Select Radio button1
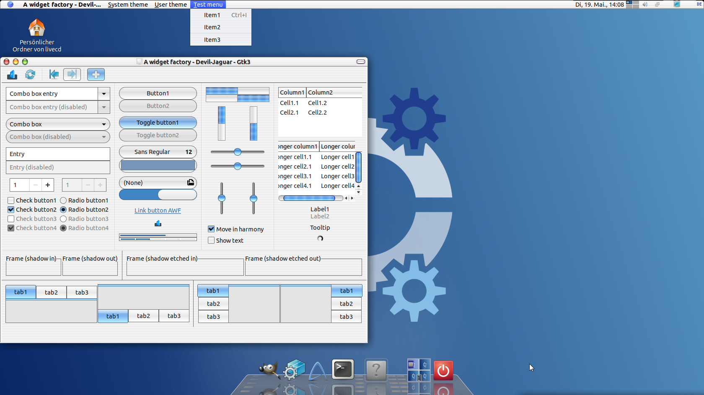This screenshot has height=395, width=704. (x=63, y=200)
